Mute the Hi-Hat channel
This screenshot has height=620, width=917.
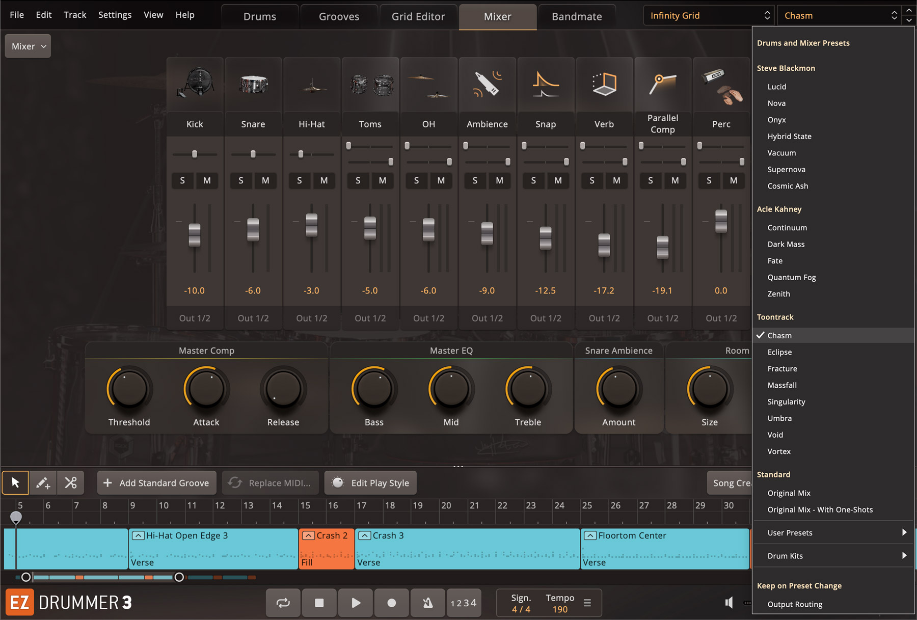tap(324, 180)
